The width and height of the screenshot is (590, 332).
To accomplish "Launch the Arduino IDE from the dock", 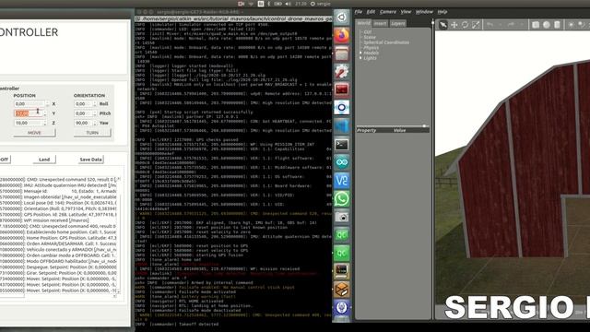I will point(342,162).
